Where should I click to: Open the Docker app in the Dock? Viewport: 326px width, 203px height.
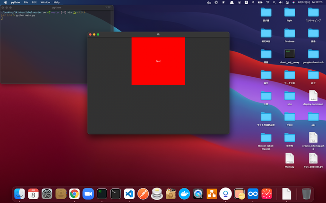pos(184,194)
